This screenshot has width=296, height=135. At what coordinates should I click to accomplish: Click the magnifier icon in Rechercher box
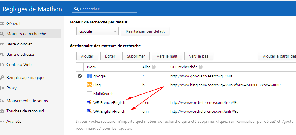click(76, 9)
